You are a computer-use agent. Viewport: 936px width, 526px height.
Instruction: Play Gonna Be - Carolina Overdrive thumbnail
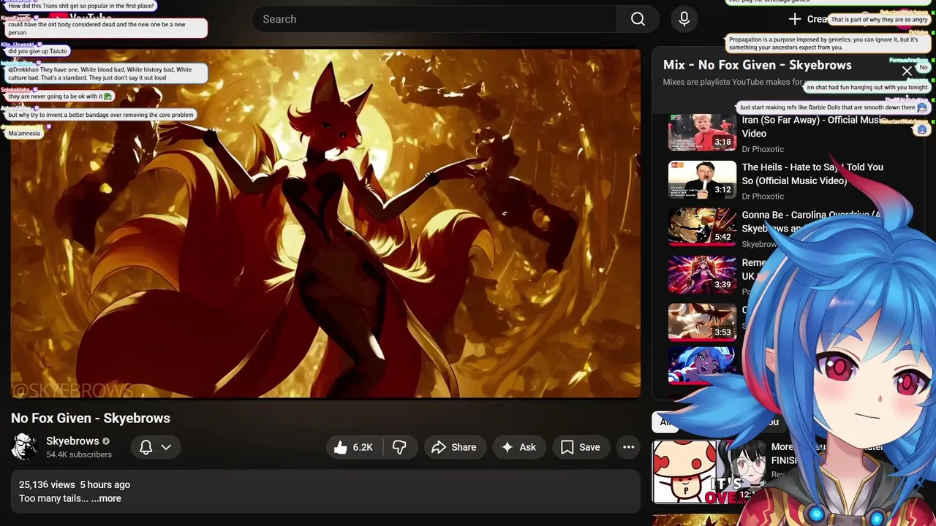[702, 227]
